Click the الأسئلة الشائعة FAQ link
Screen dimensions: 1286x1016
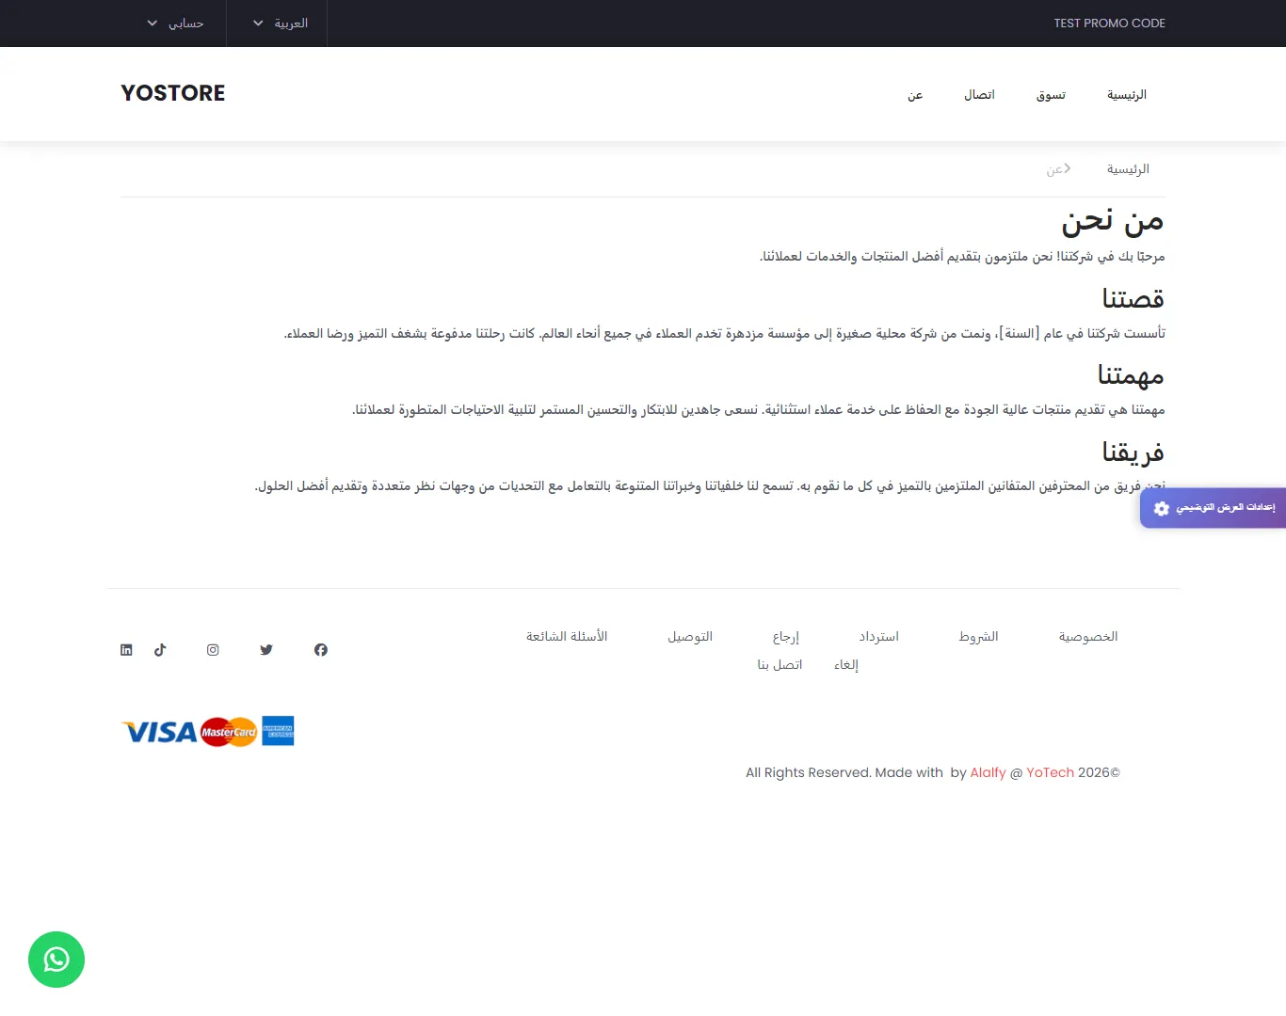(567, 637)
